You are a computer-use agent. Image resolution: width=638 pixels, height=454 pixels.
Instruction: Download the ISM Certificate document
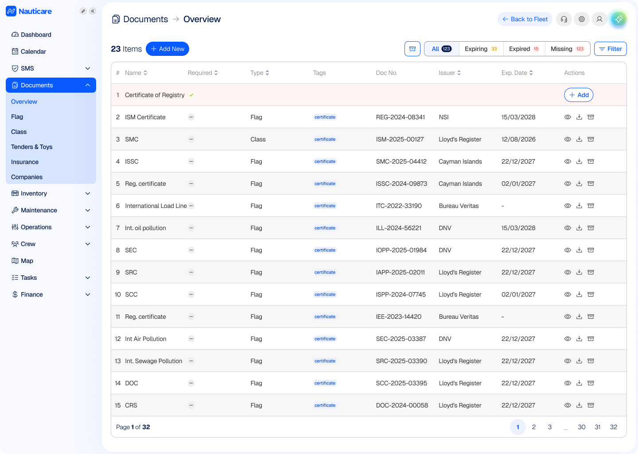[579, 117]
